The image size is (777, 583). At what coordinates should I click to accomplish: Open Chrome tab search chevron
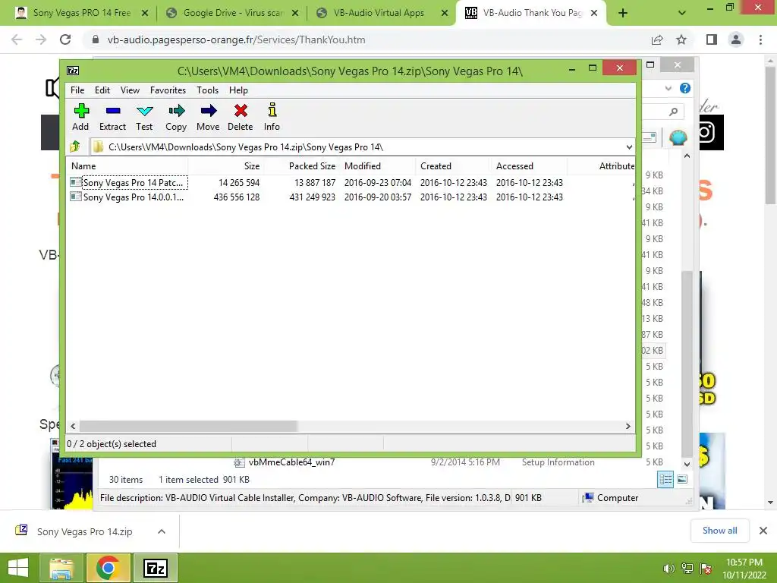click(x=682, y=13)
